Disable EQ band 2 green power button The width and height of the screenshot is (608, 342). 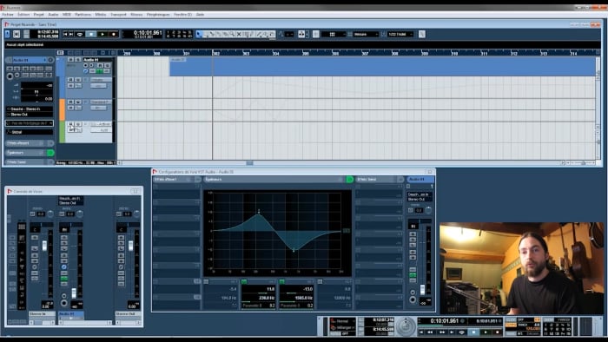point(244,281)
